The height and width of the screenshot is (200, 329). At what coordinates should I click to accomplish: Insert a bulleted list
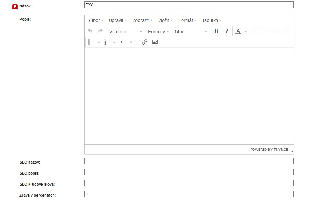(91, 42)
